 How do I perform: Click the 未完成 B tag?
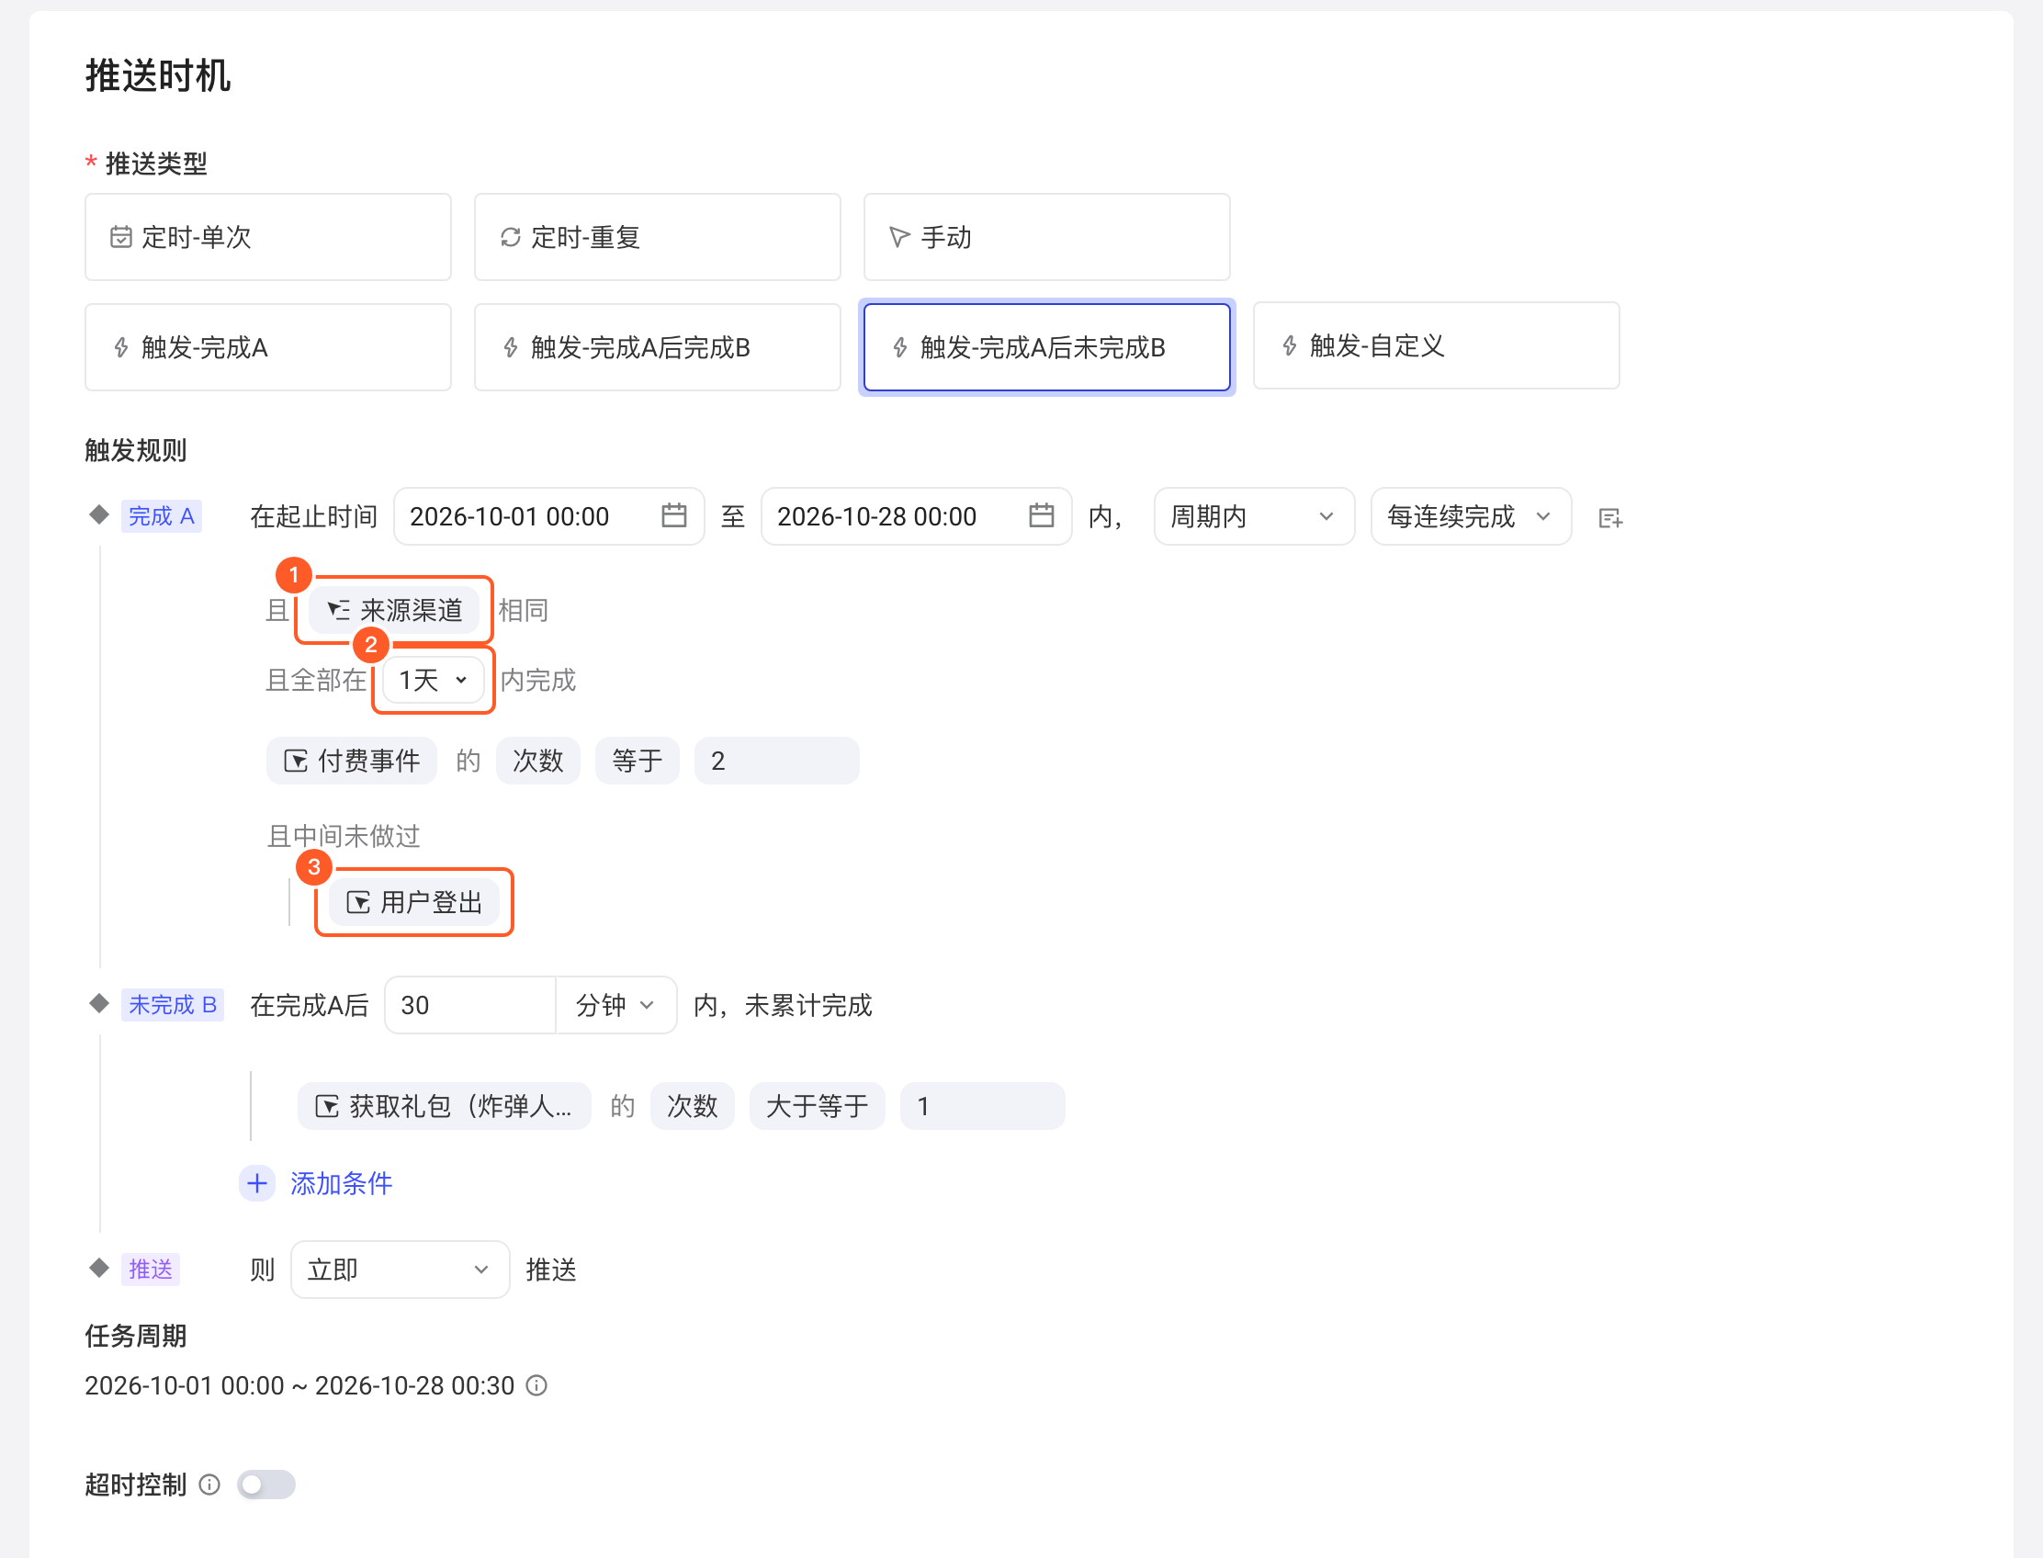pyautogui.click(x=173, y=1004)
